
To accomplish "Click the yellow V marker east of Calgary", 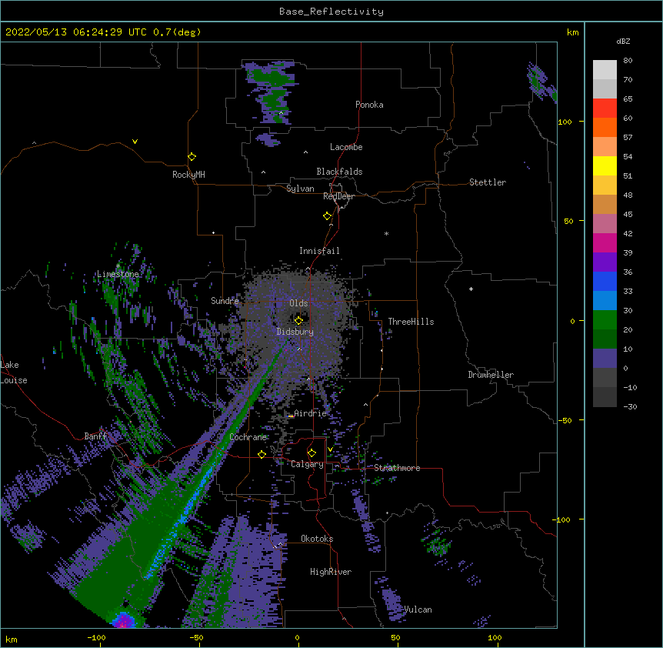I will pos(330,449).
